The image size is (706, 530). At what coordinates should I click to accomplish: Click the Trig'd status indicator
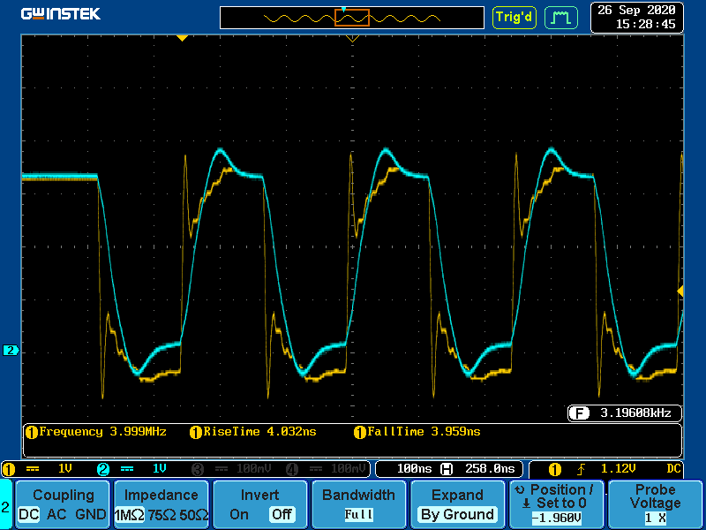tap(514, 17)
